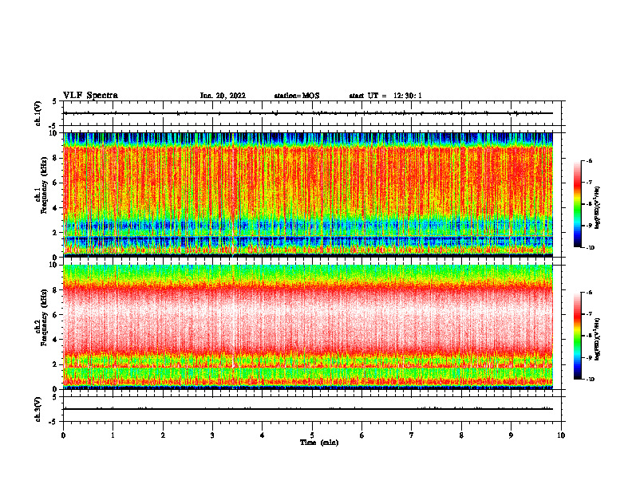
Task: Click time axis tick label "7"
Action: coord(412,435)
